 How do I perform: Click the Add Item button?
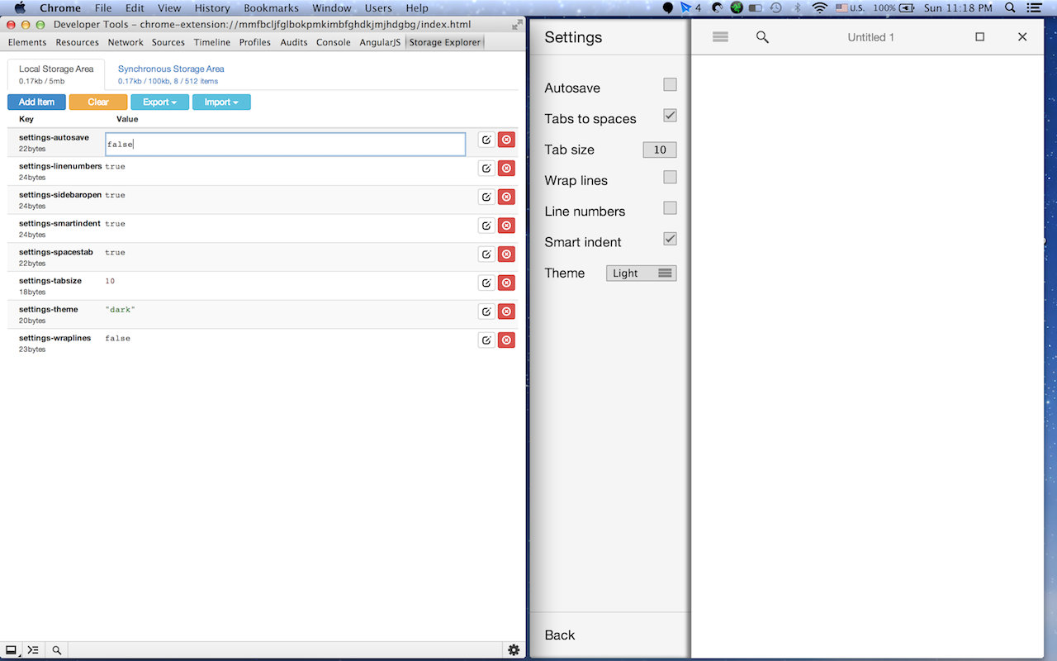click(x=36, y=102)
